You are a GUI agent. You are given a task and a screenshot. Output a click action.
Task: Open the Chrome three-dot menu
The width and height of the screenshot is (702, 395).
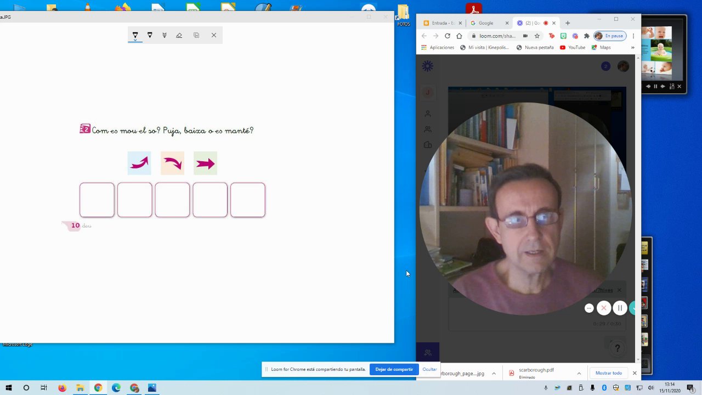[x=633, y=36]
